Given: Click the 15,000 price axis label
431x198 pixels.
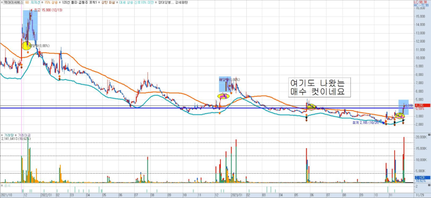Looking at the screenshot, I should (x=420, y=16).
